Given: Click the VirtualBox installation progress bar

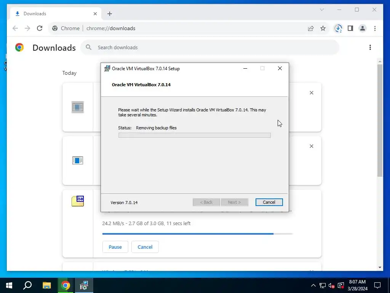Looking at the screenshot, I should coord(195,135).
